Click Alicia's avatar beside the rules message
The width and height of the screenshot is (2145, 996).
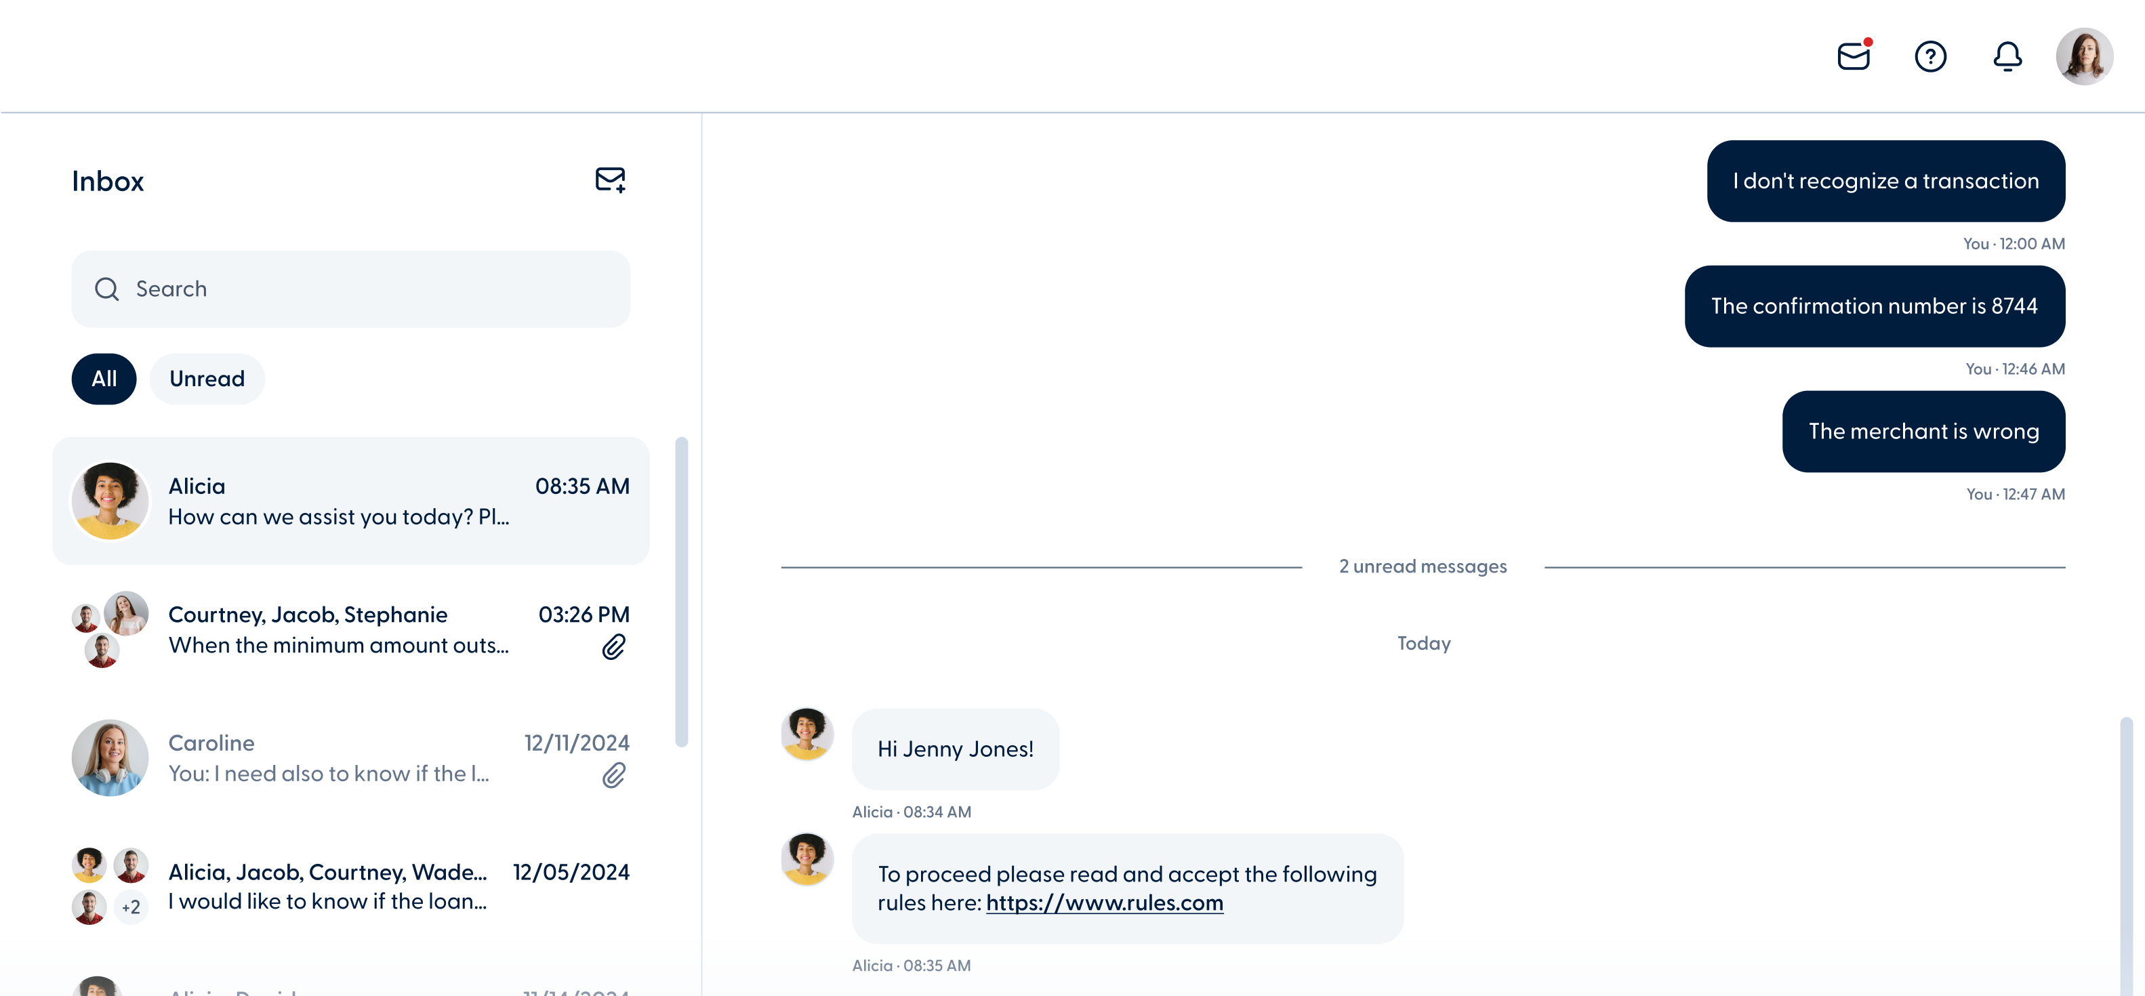807,858
